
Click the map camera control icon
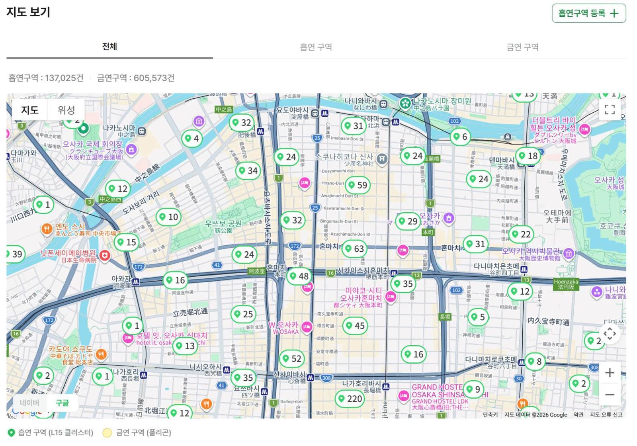coord(610,334)
